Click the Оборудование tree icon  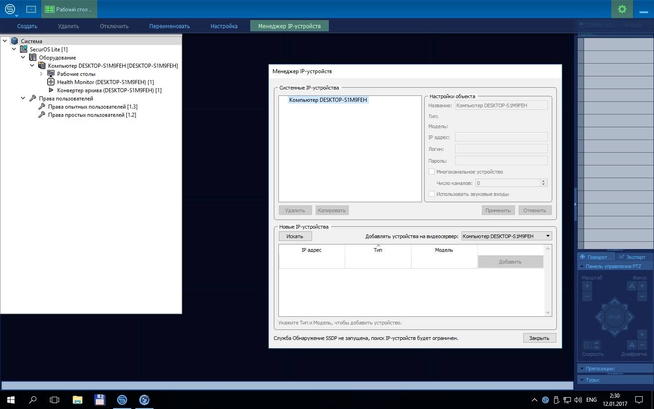pos(33,57)
